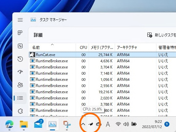The height and width of the screenshot is (132, 176).
Task: Open the Task Manager hamburger navigation menu
Action: [20, 20]
